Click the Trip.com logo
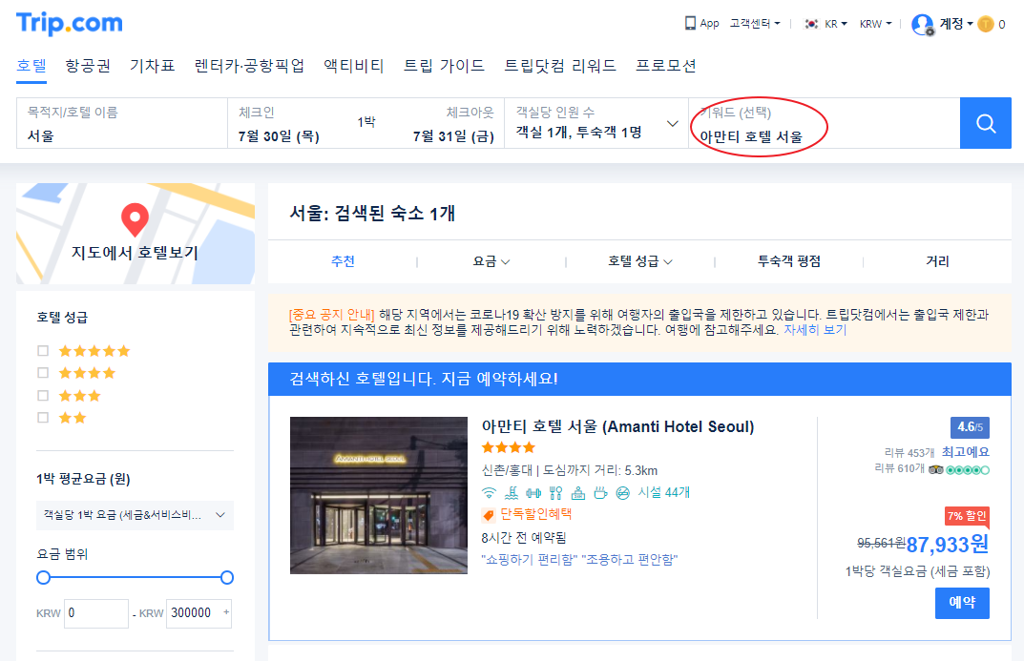Image resolution: width=1024 pixels, height=661 pixels. pos(70,24)
